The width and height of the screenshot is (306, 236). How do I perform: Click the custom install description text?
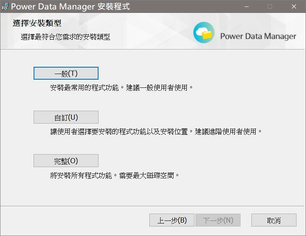pyautogui.click(x=156, y=132)
